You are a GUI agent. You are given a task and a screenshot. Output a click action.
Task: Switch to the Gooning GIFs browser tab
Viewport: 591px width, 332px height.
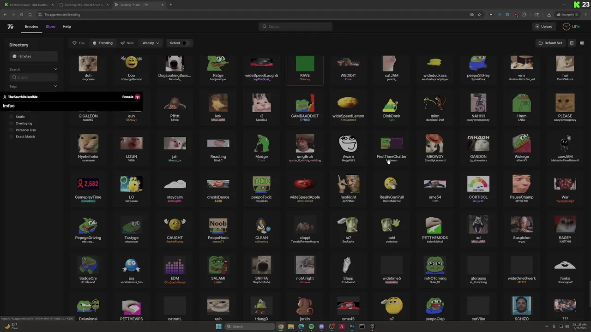pyautogui.click(x=83, y=5)
